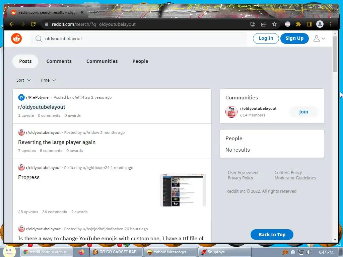Click the Chrome profile avatar icon
This screenshot has width=343, height=257.
point(320,24)
